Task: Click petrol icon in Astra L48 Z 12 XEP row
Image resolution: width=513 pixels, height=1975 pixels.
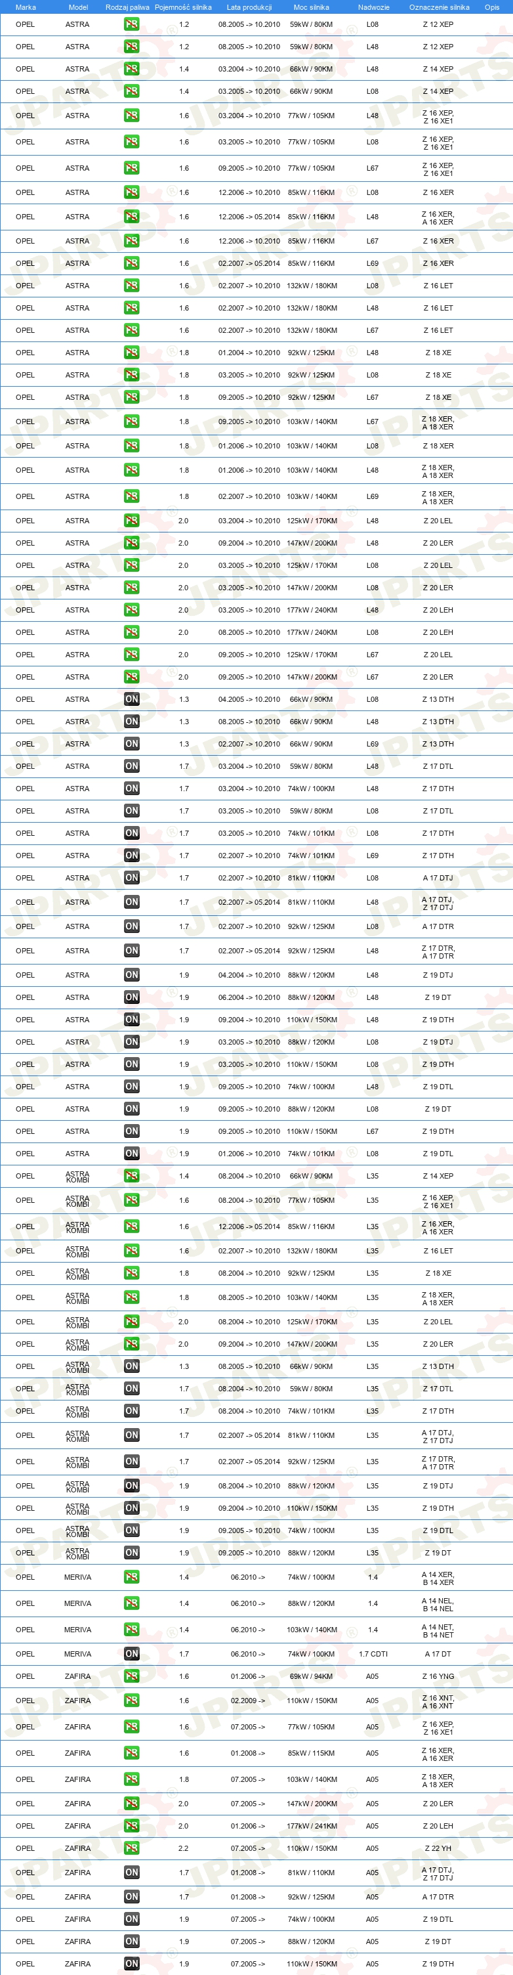Action: coord(132,47)
